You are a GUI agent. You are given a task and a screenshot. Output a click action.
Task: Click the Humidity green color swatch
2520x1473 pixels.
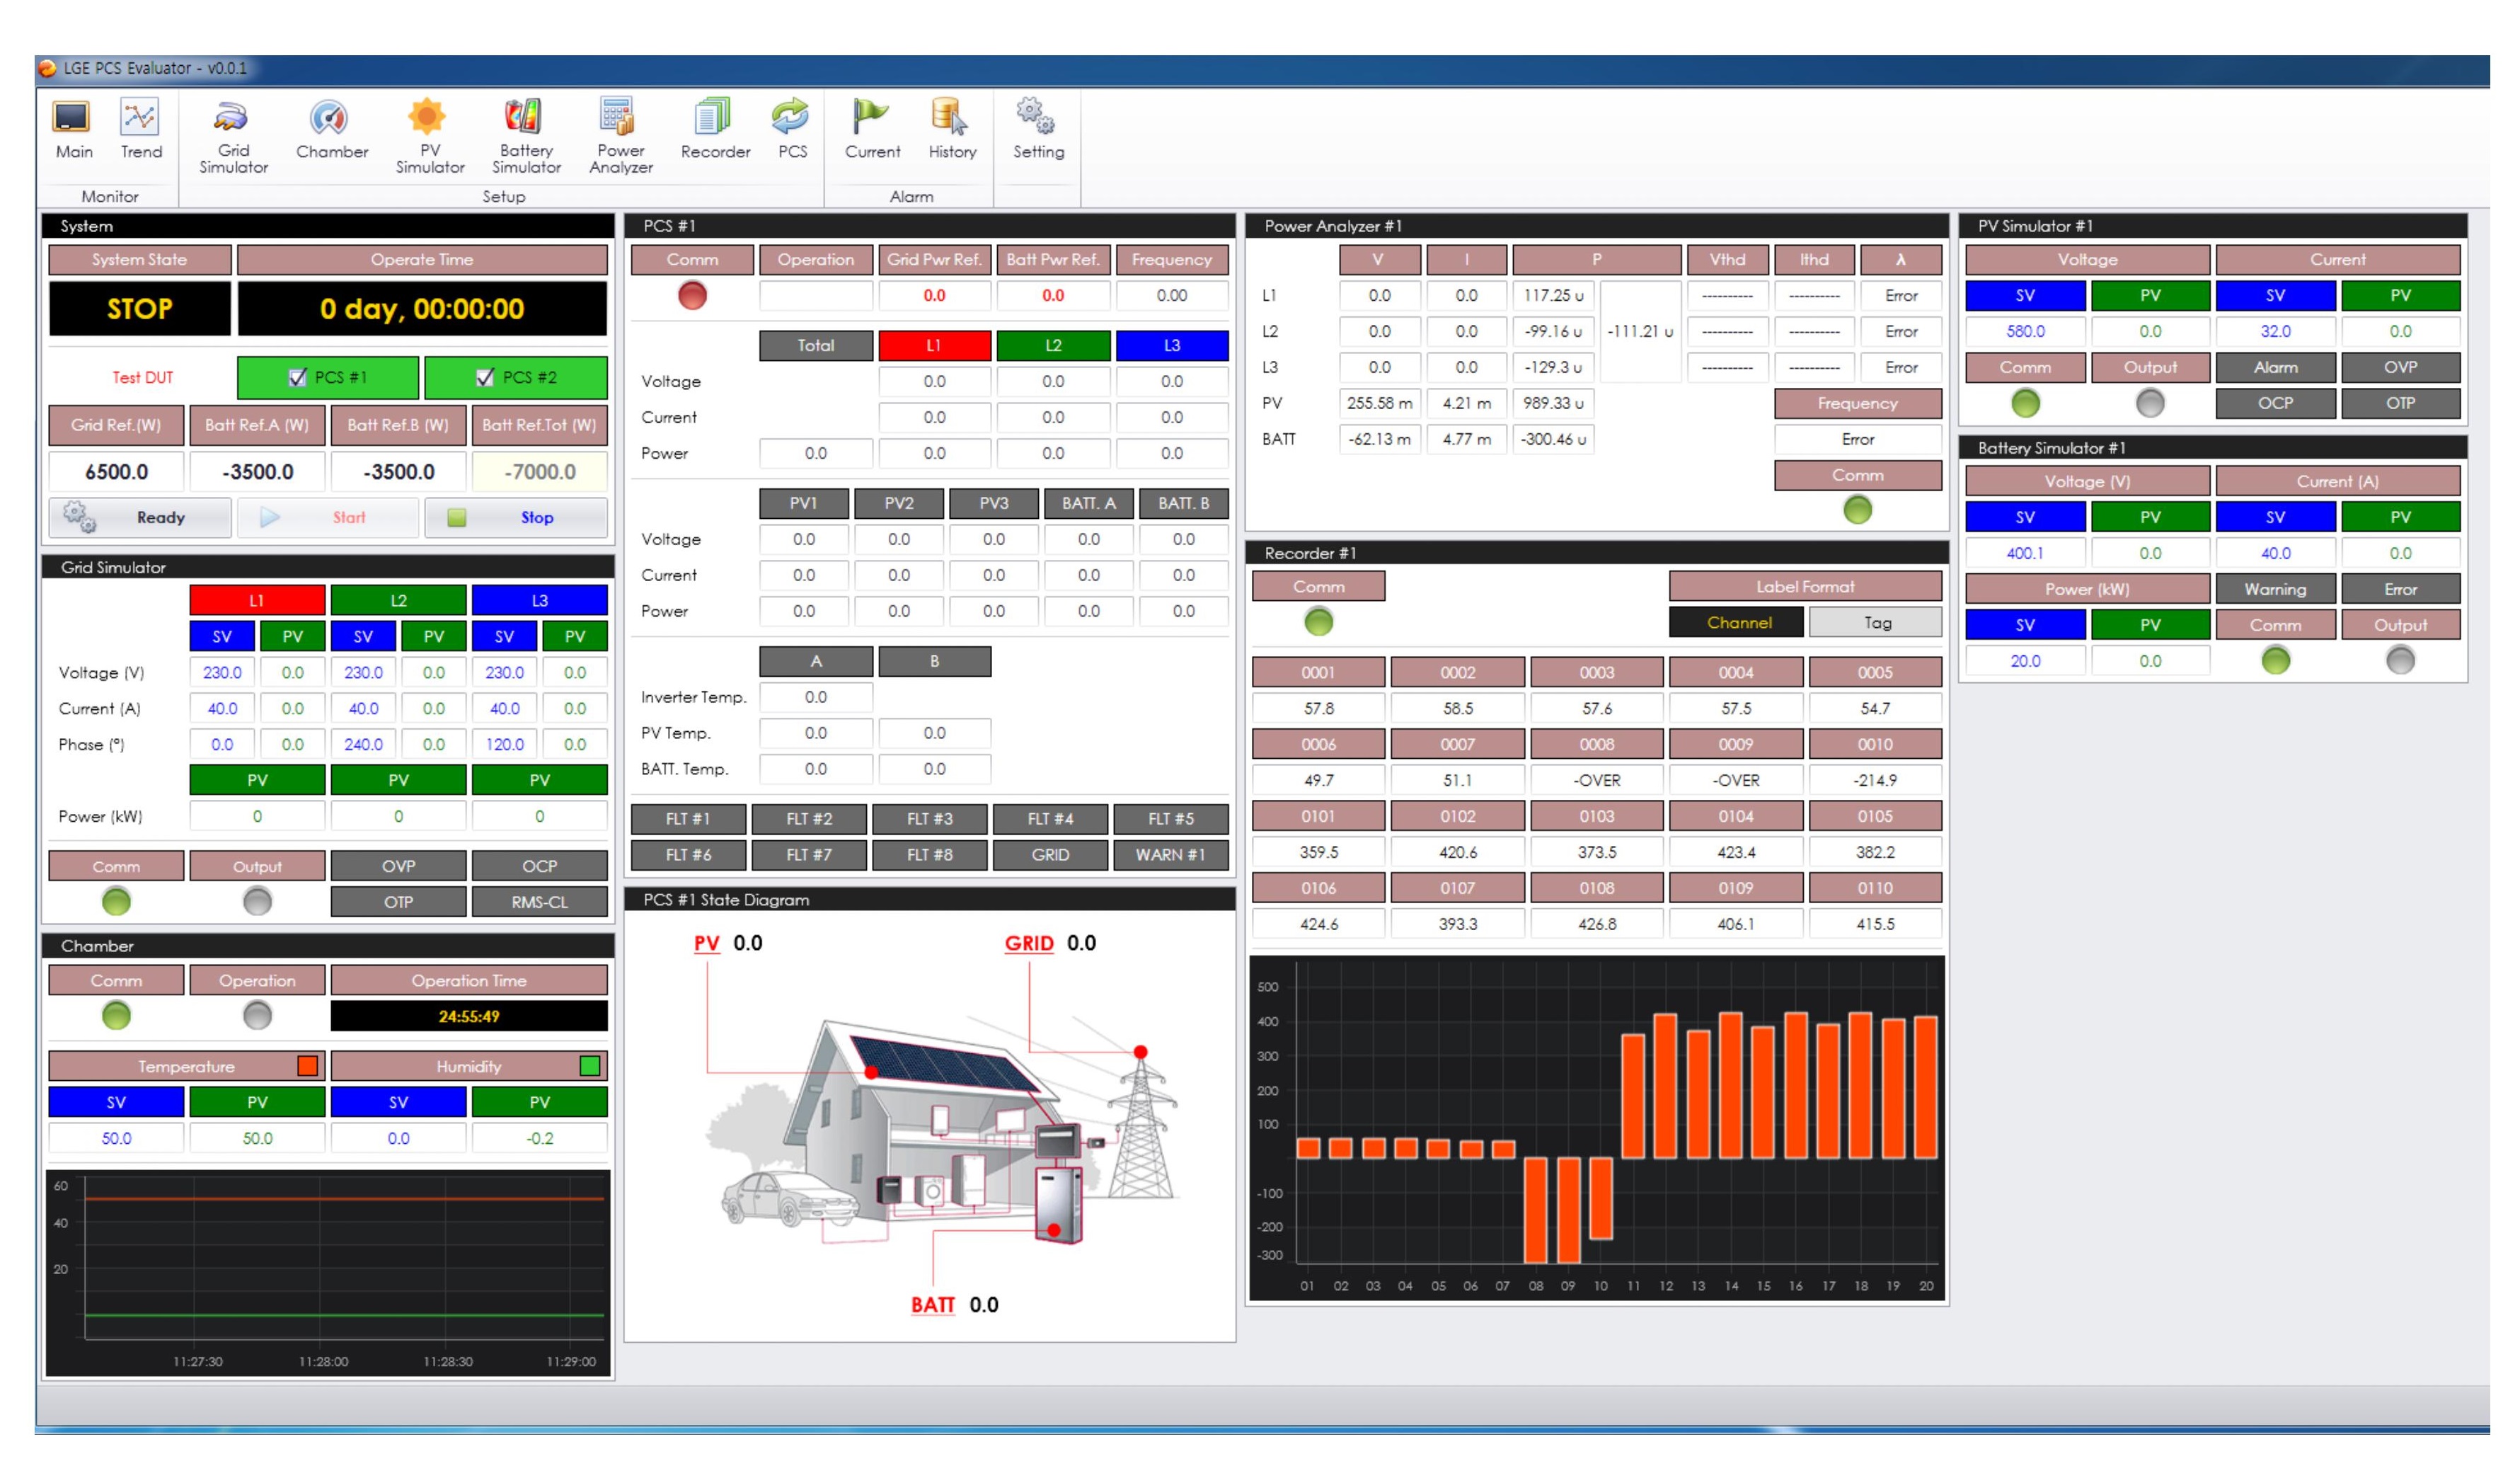(x=590, y=1065)
